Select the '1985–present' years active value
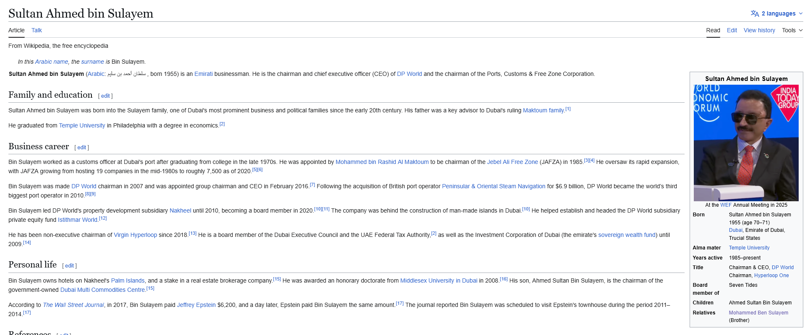 coord(745,258)
